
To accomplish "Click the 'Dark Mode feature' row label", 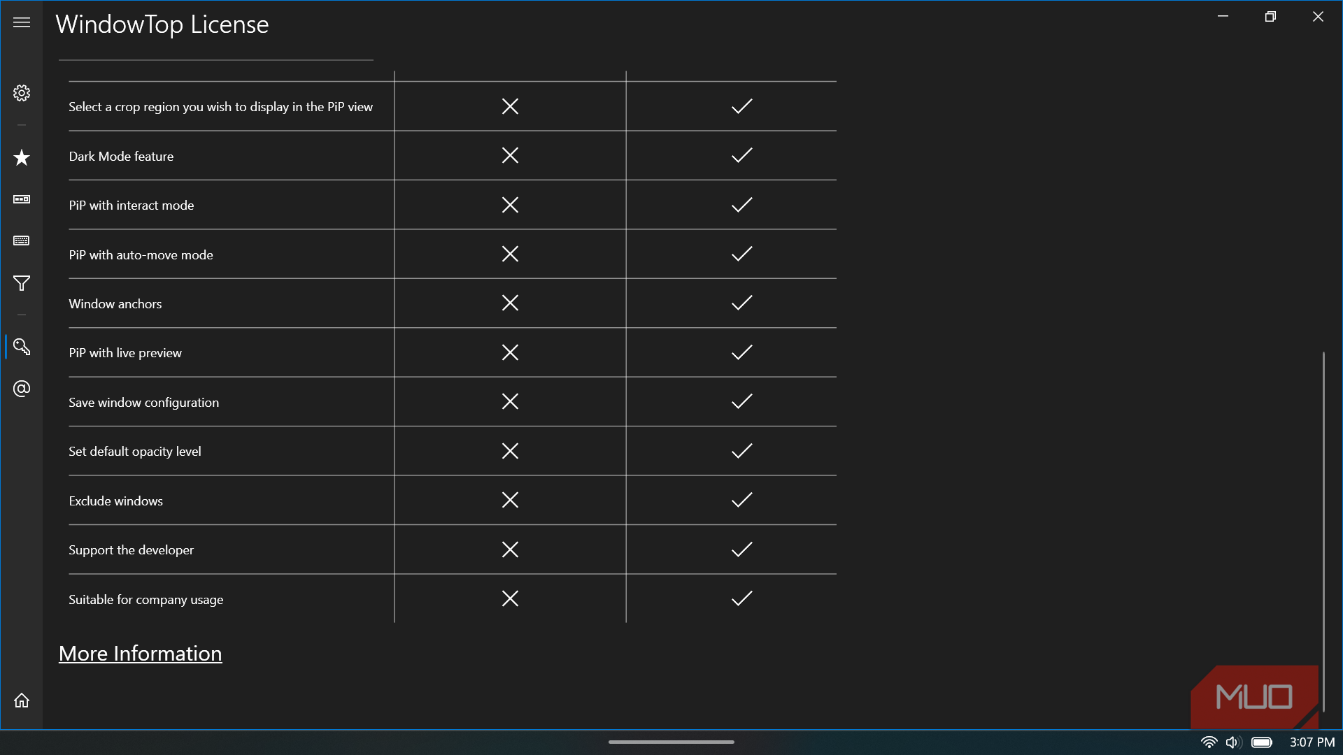I will (x=121, y=157).
